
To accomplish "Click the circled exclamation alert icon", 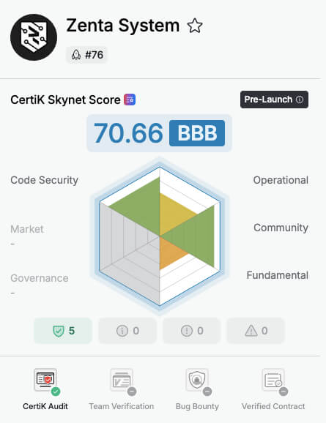I will point(186,331).
